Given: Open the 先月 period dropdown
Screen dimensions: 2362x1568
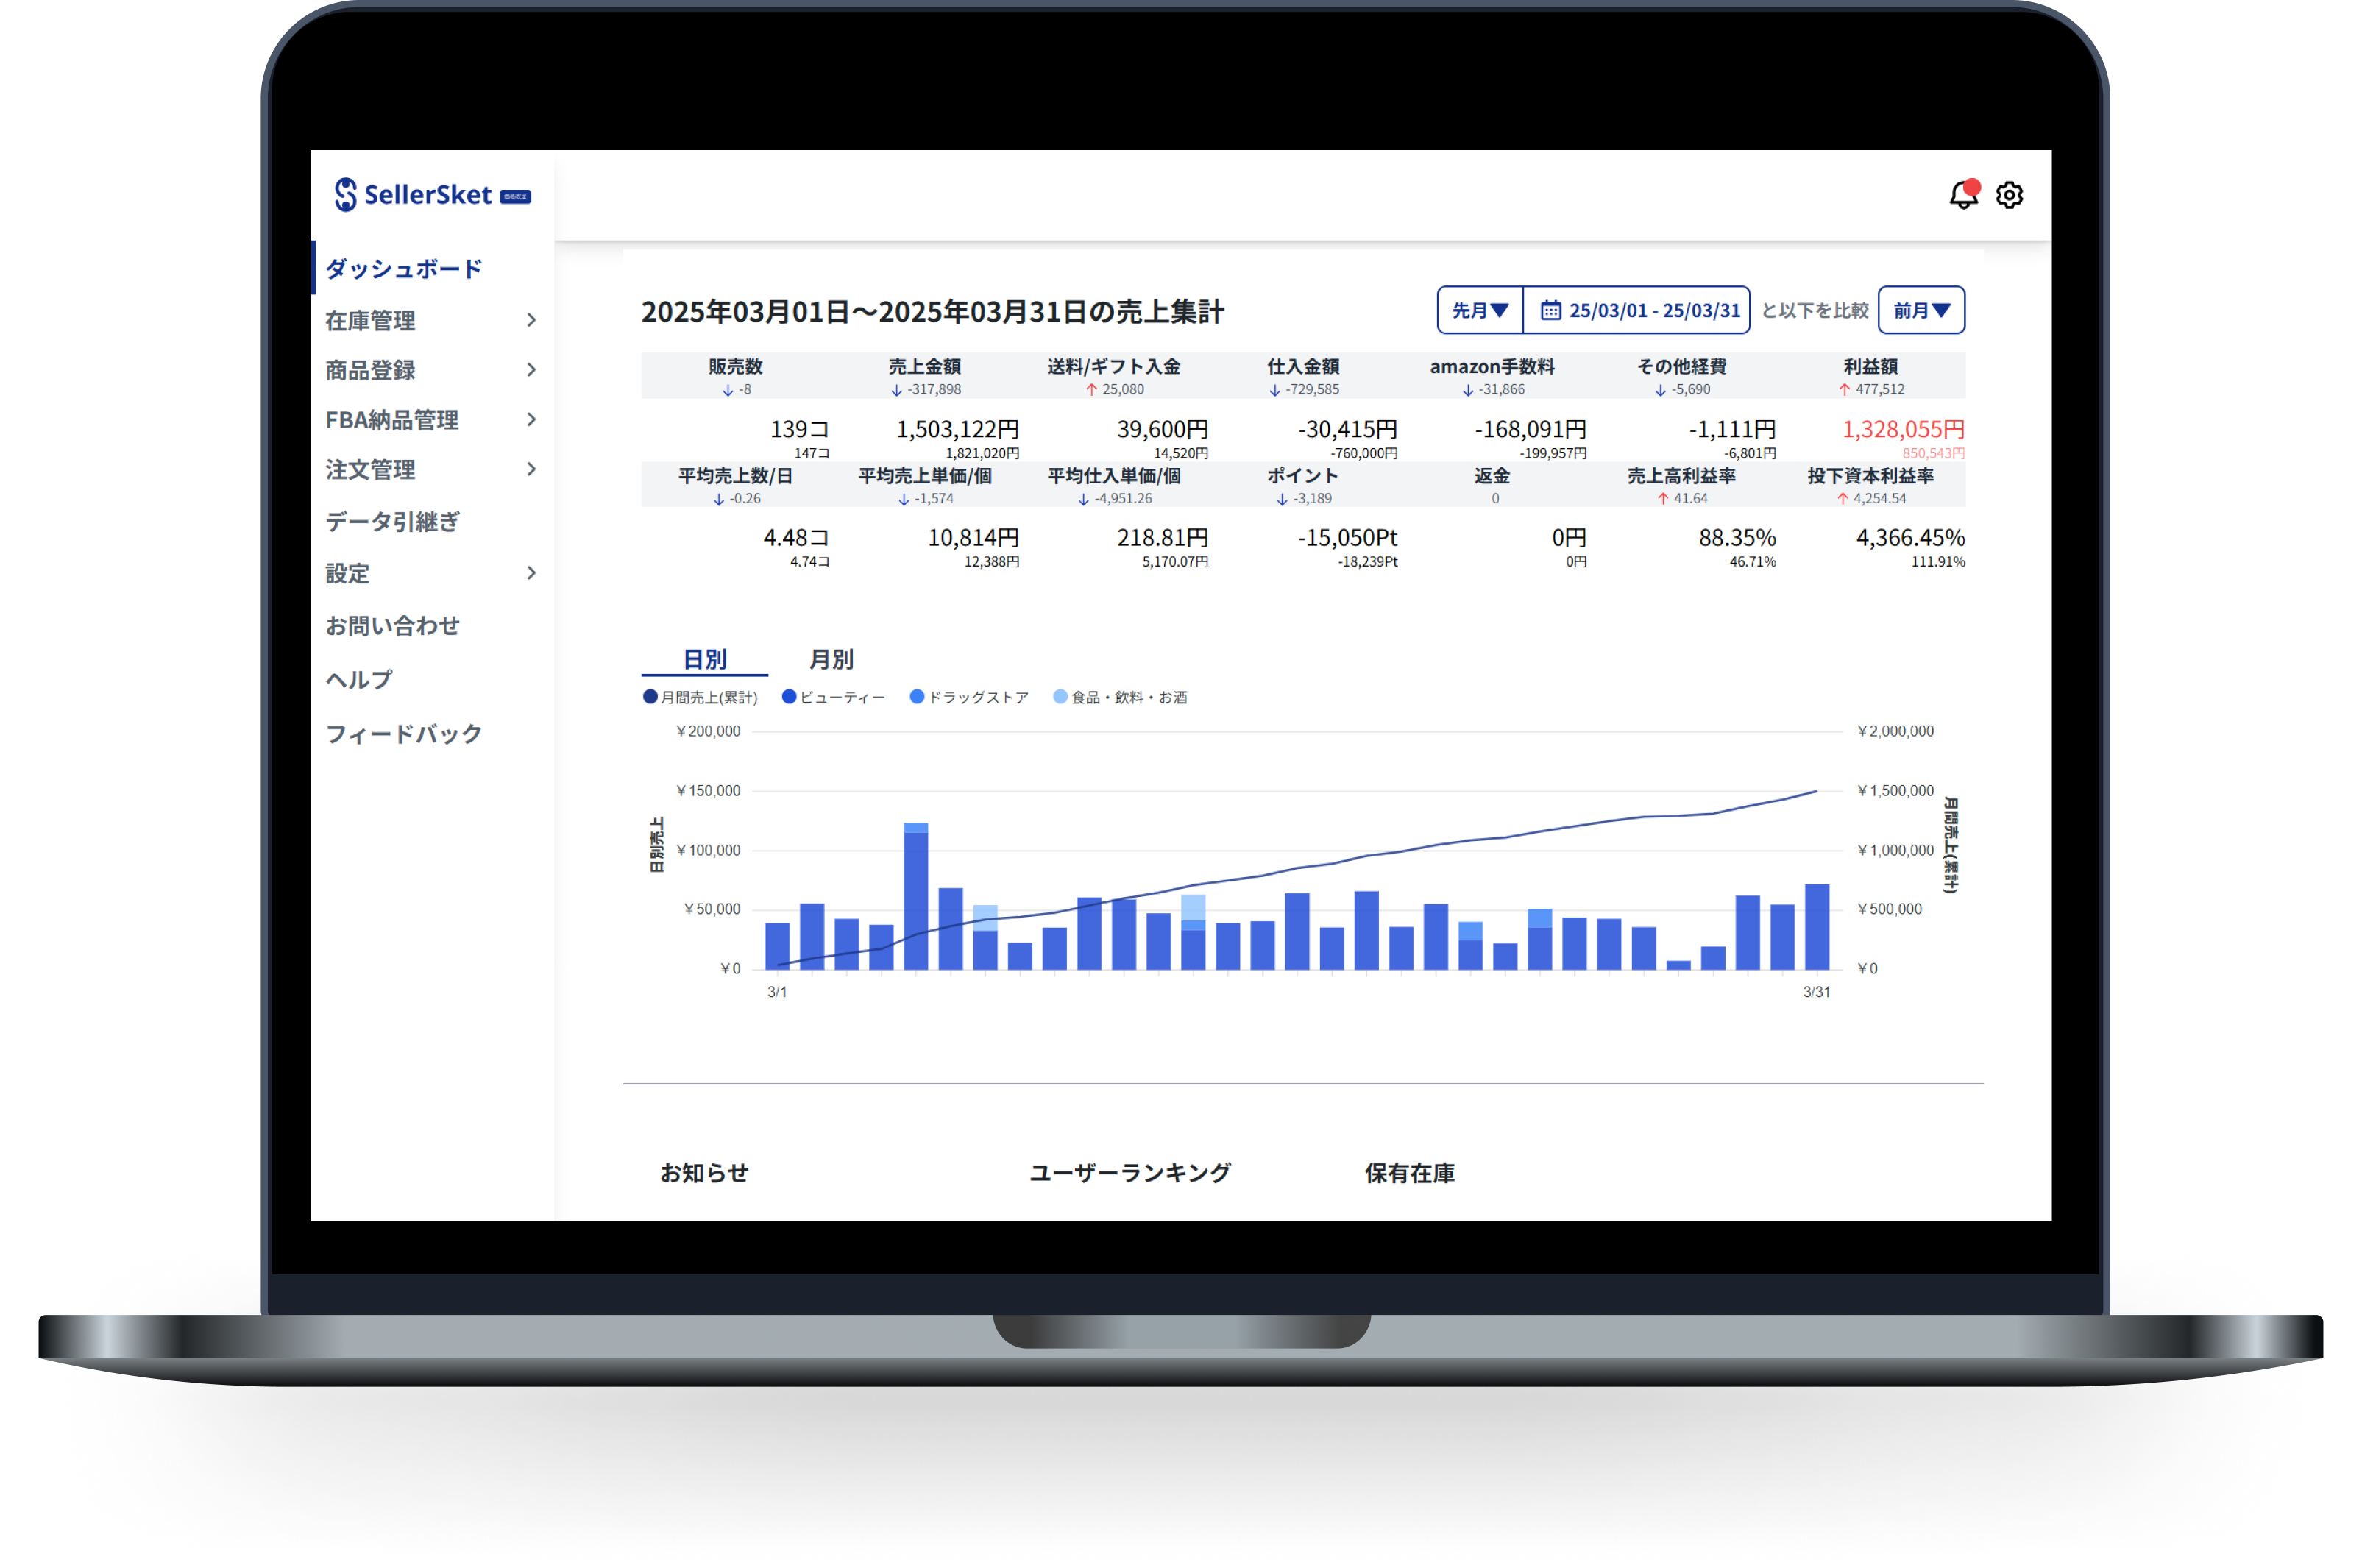Looking at the screenshot, I should click(x=1479, y=310).
